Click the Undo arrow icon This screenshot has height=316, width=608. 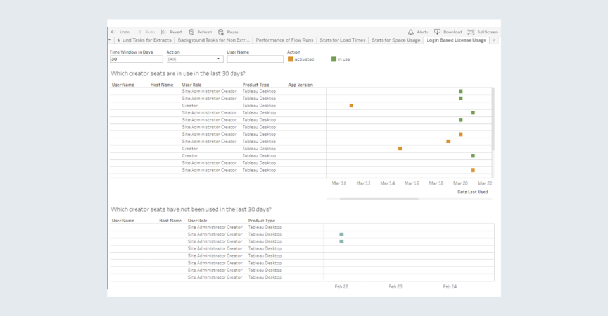113,32
